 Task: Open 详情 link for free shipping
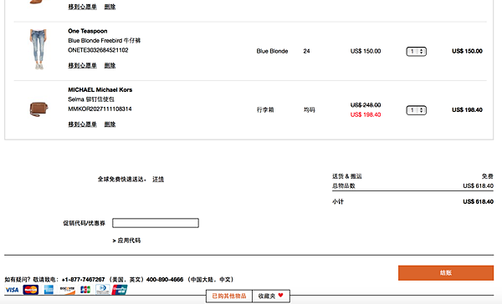coord(158,180)
